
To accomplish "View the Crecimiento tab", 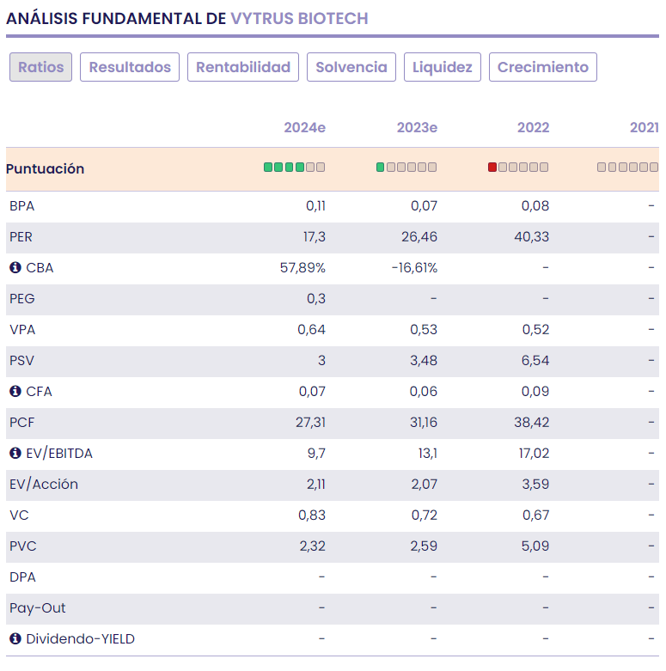I will pos(543,67).
